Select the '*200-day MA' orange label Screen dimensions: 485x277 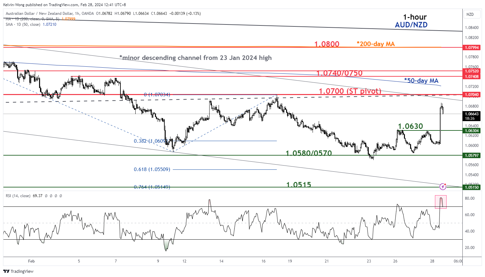[376, 44]
